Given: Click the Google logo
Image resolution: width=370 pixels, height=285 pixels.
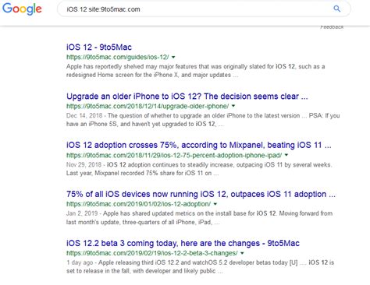Looking at the screenshot, I should (x=22, y=9).
